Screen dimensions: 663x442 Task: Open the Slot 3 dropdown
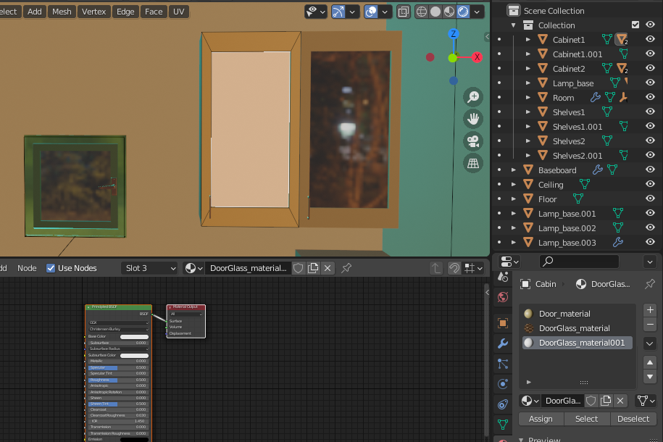click(x=150, y=268)
